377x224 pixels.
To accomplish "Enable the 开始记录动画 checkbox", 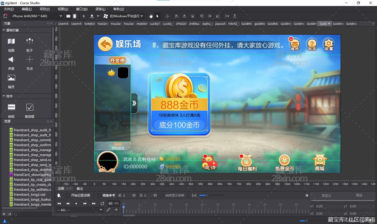I will (68, 196).
